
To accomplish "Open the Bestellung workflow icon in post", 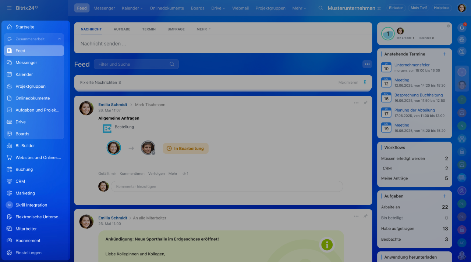I will [x=107, y=128].
